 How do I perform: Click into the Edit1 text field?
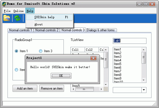pyautogui.click(x=129, y=41)
